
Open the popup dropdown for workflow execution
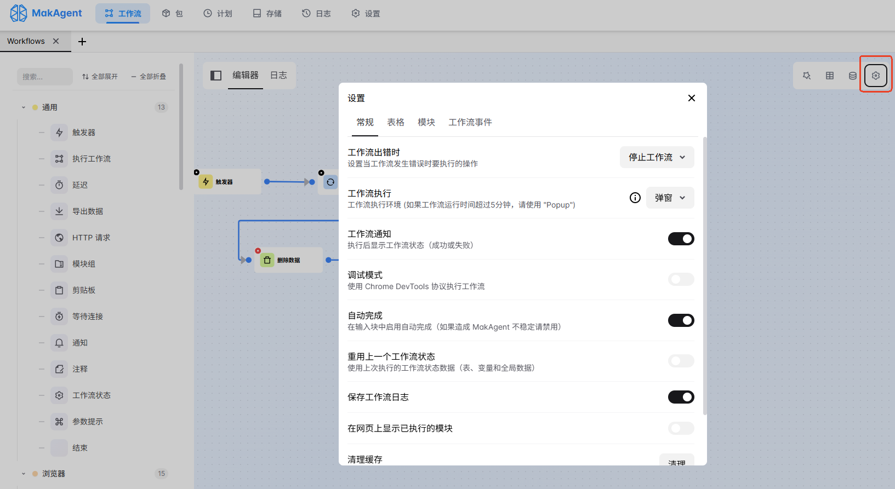coord(670,198)
